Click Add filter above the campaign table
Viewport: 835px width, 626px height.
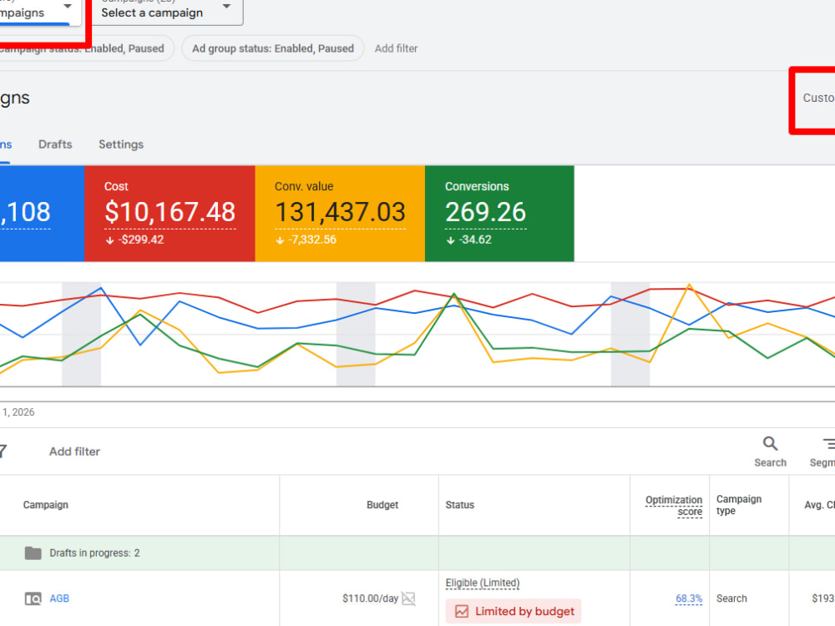point(74,452)
